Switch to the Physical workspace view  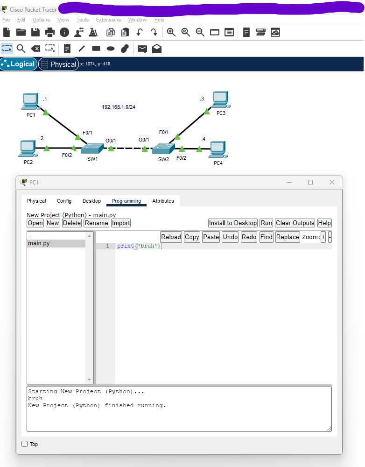(58, 64)
